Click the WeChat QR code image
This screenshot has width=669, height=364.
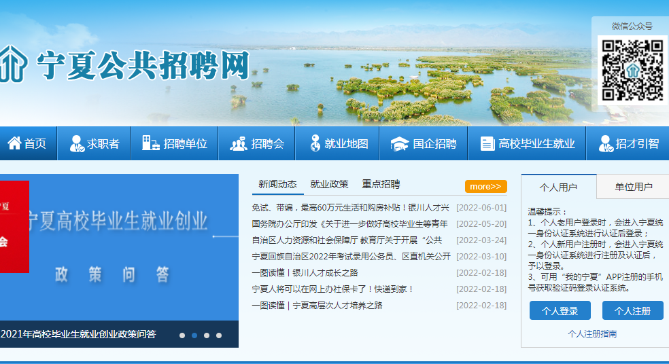tap(632, 70)
